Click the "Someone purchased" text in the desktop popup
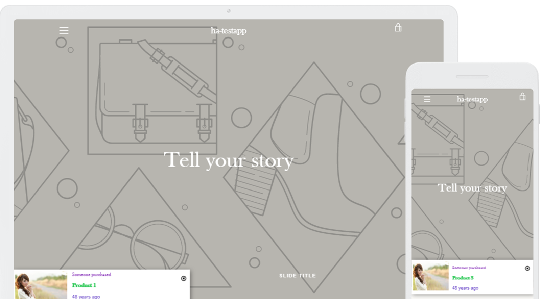Screen dimensions: 541x304 pyautogui.click(x=91, y=275)
